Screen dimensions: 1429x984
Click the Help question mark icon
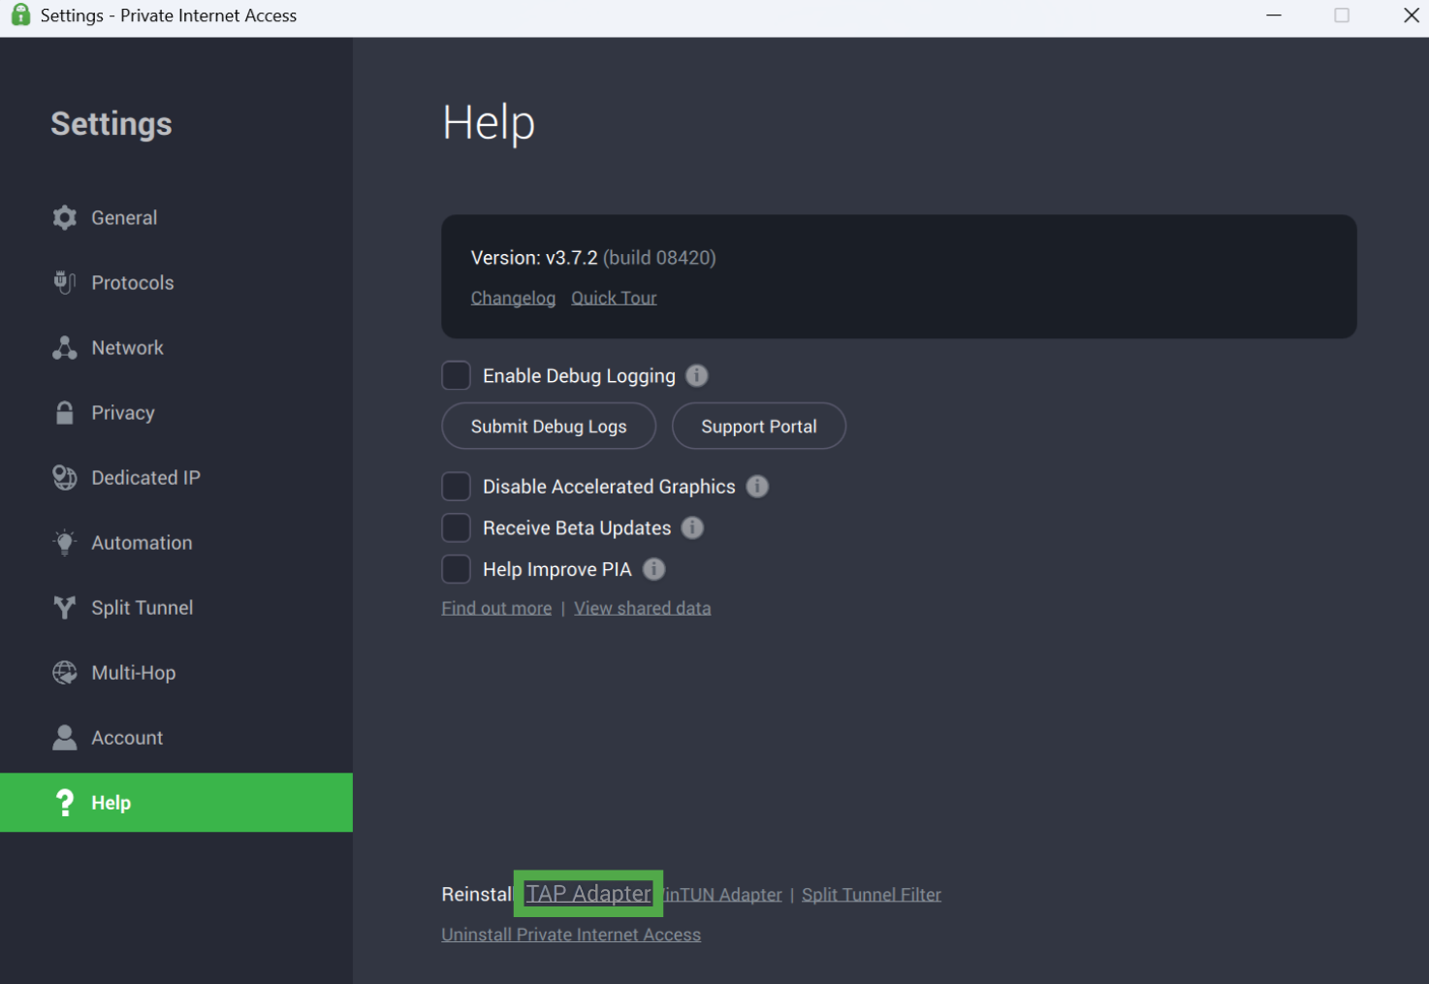[65, 803]
